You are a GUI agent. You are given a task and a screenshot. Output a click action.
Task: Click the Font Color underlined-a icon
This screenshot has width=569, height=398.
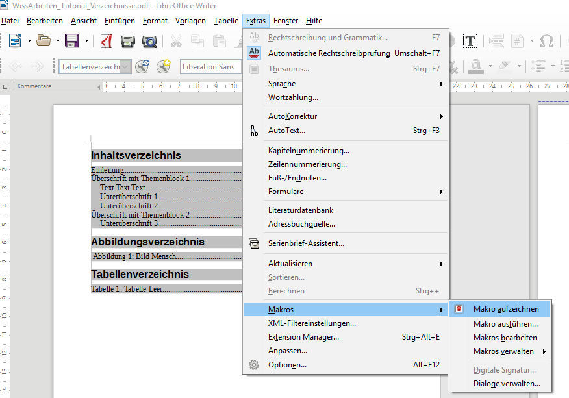476,66
